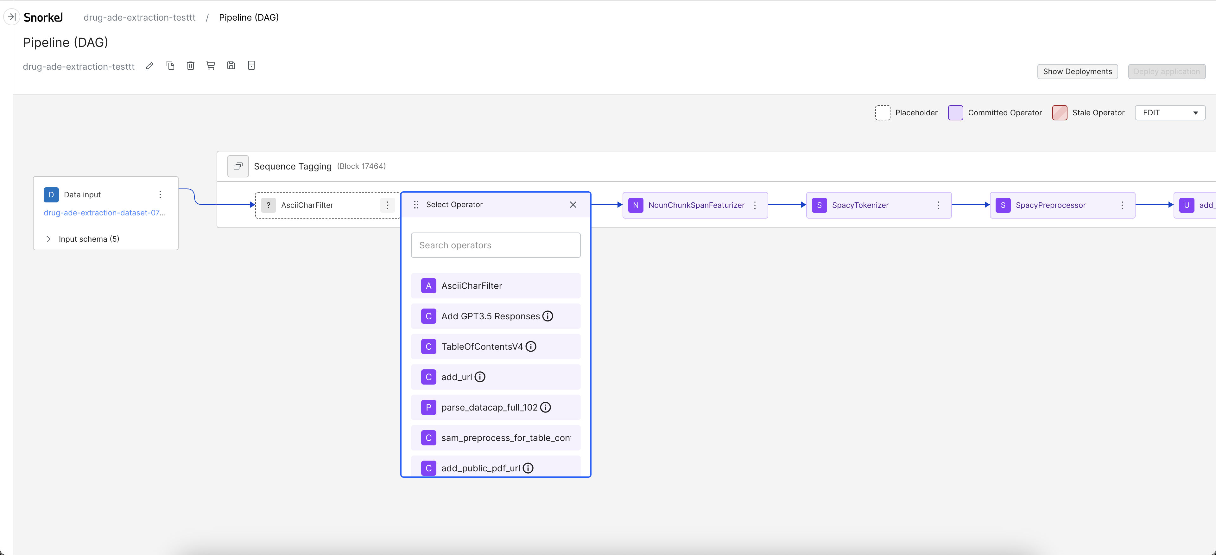This screenshot has width=1216, height=555.
Task: Select TableOfContentsV4 operator
Action: pyautogui.click(x=496, y=347)
